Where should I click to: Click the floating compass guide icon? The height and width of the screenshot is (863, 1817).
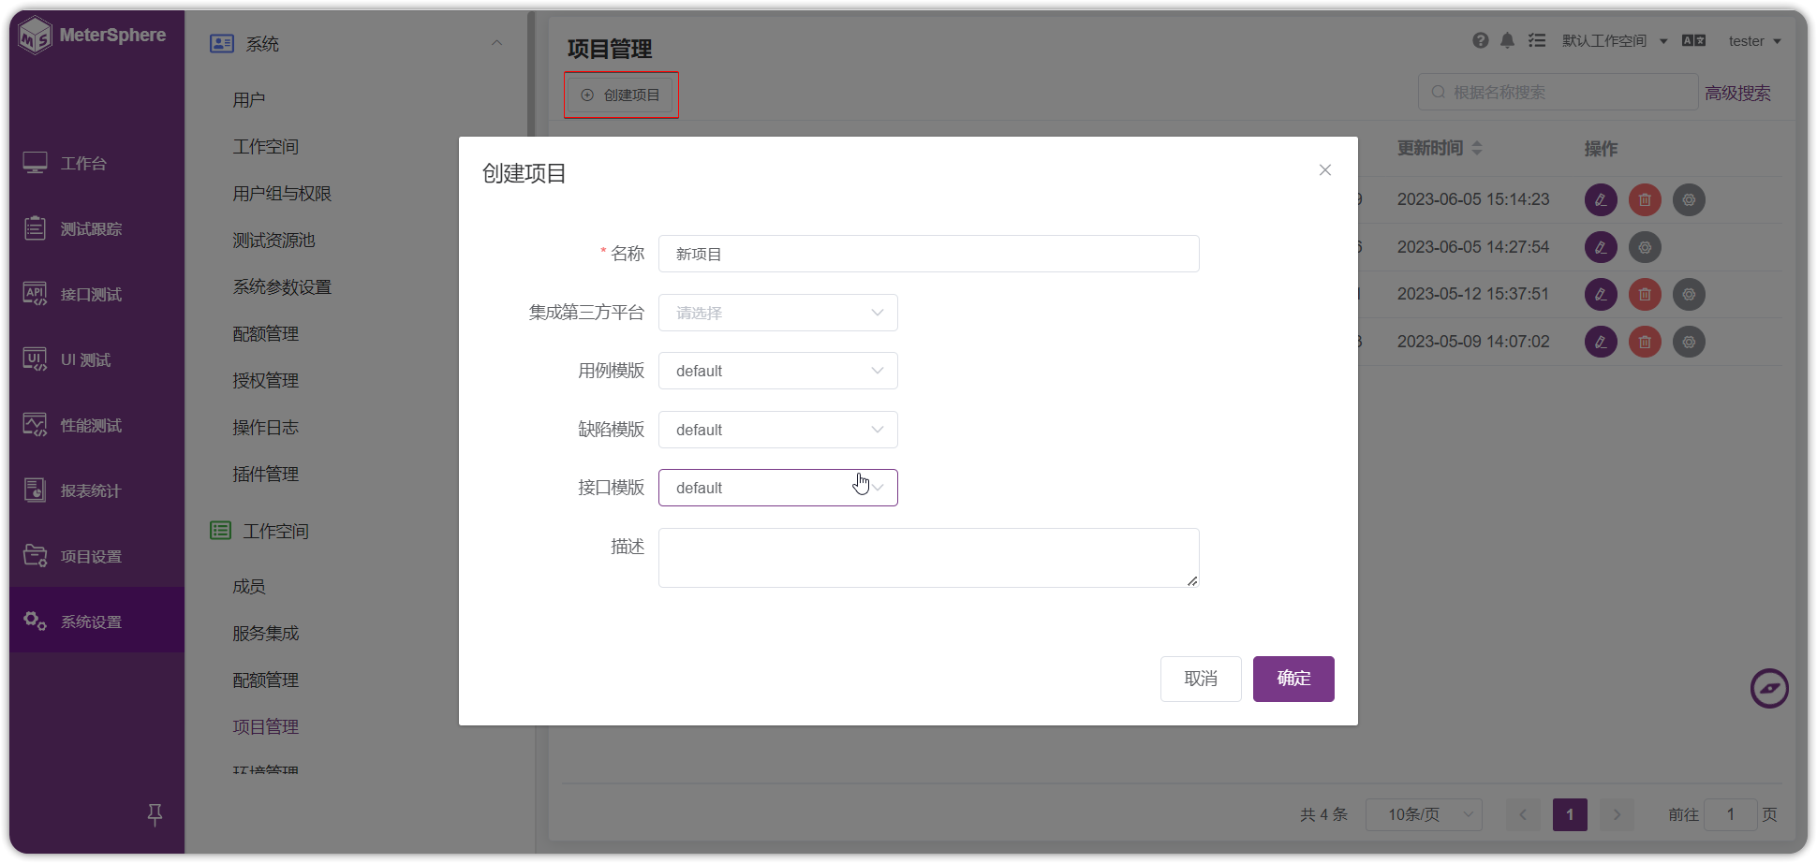coord(1769,689)
